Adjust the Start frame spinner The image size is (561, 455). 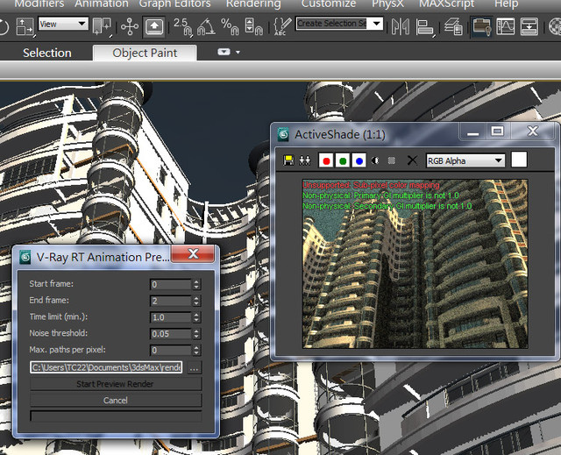(196, 284)
